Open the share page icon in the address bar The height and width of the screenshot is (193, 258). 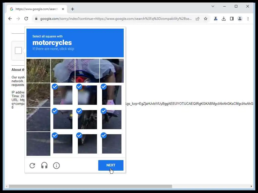pyautogui.click(x=198, y=19)
